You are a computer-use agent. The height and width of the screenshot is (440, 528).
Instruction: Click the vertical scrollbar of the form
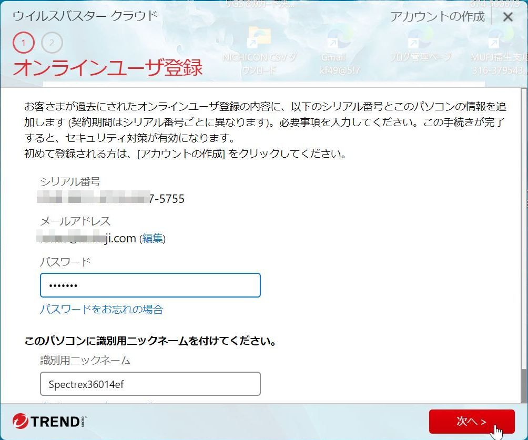[524, 245]
